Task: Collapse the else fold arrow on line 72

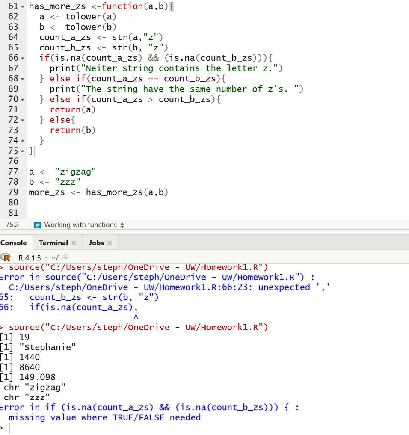Action: tap(23, 120)
